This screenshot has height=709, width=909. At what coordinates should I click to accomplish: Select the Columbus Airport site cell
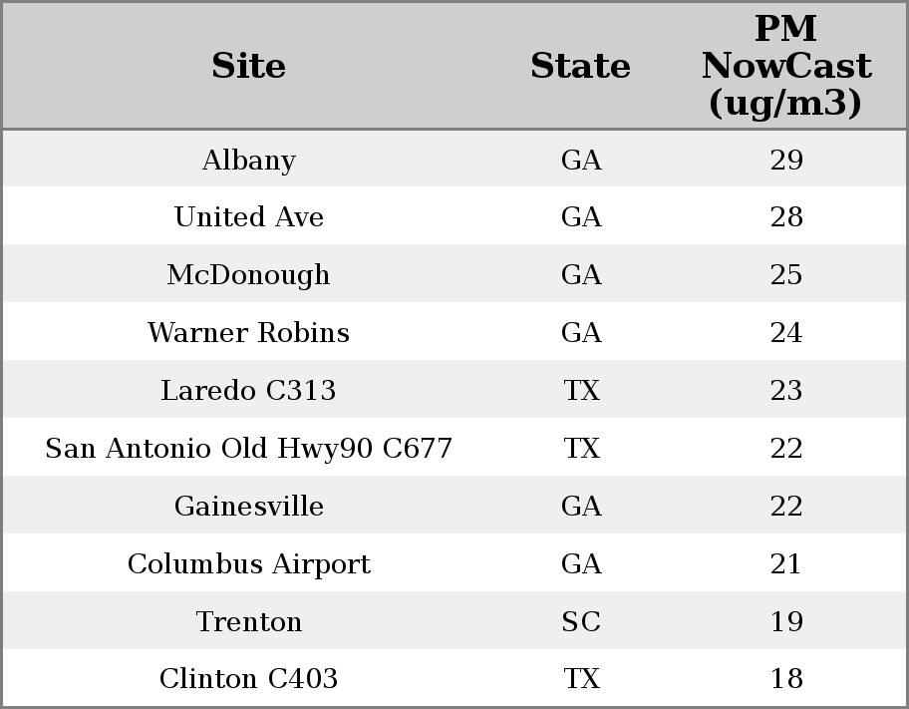(x=248, y=564)
